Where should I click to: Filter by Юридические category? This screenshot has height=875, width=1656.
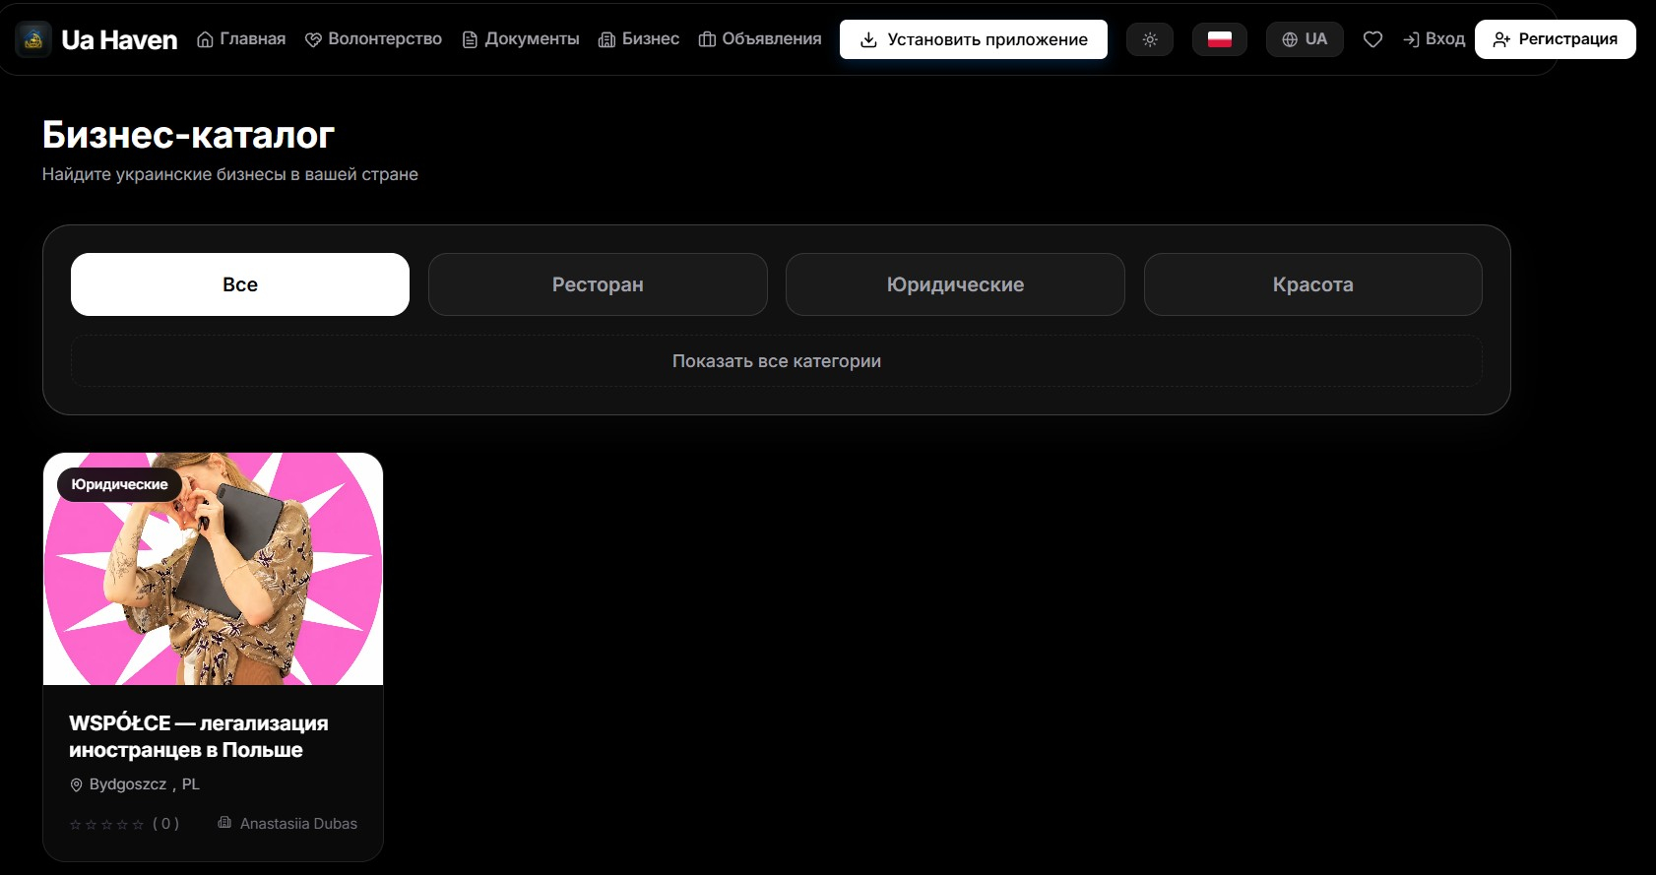tap(955, 284)
